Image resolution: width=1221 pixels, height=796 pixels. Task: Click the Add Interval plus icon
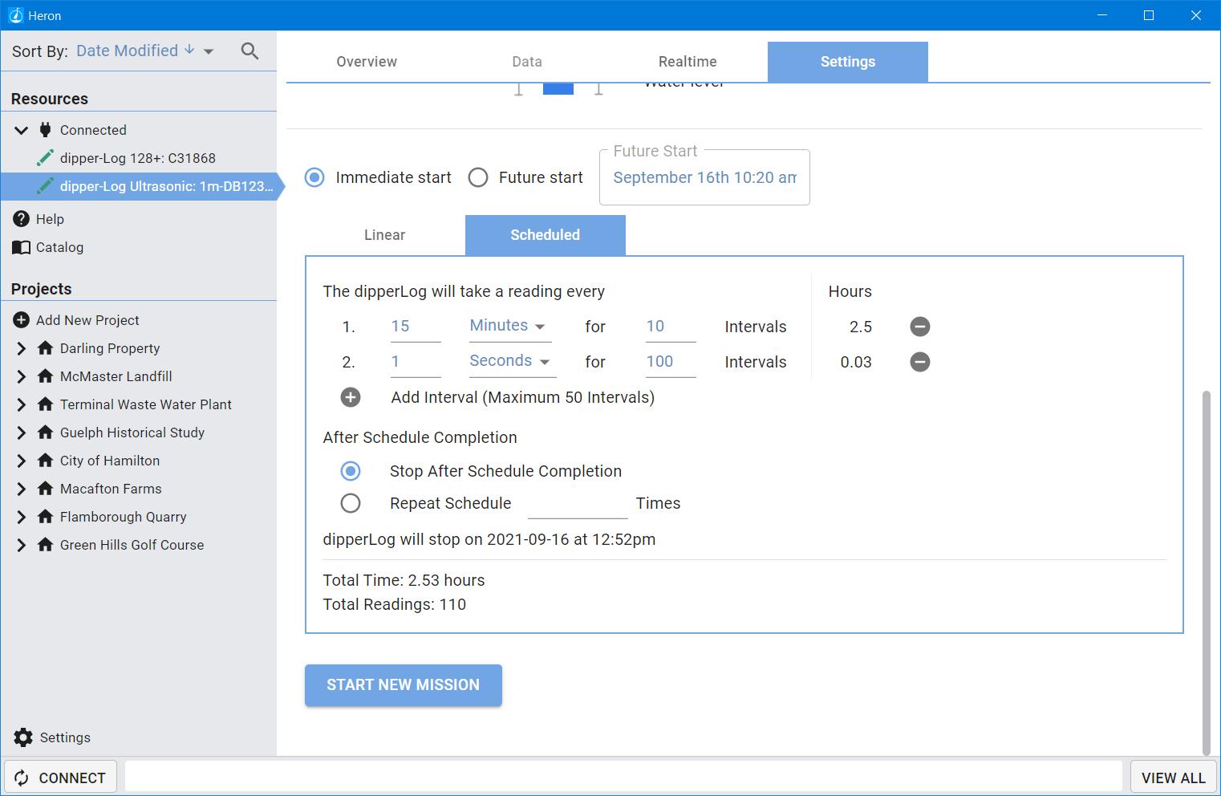point(351,397)
